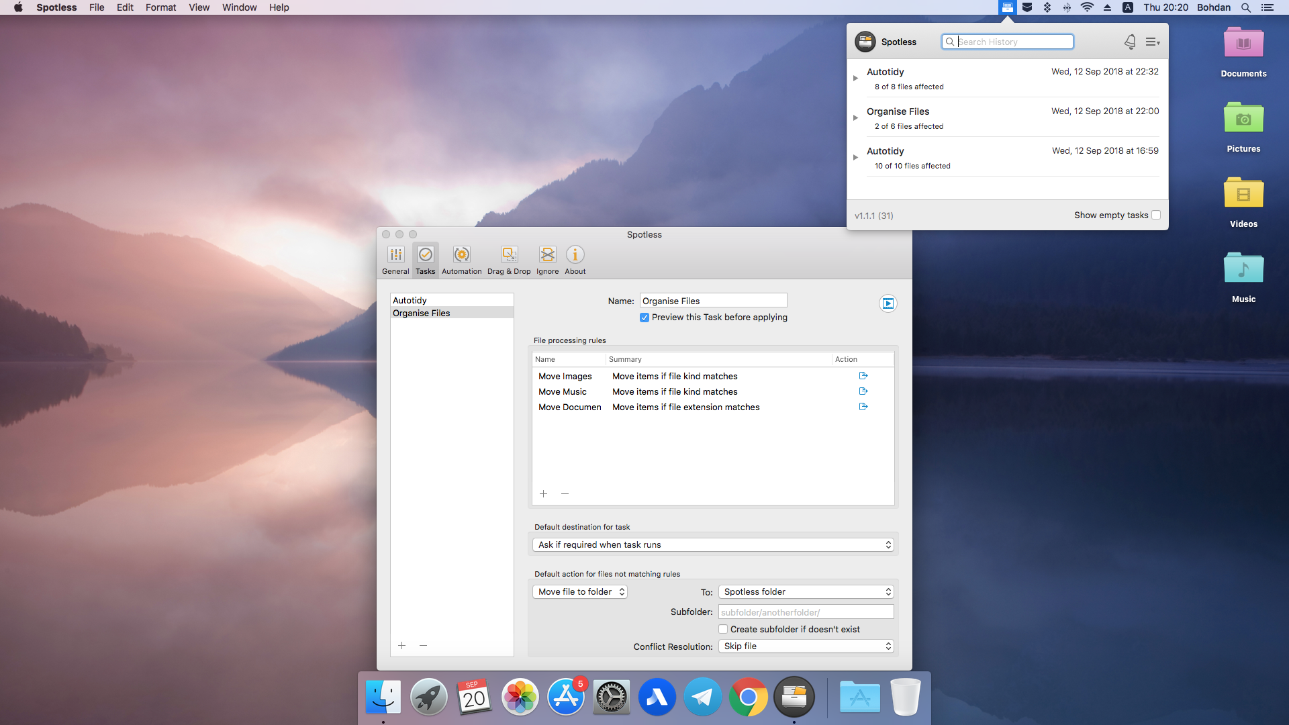Enable Create subfolder if doesn't exist
Screen dimensions: 1289x725
click(x=724, y=630)
